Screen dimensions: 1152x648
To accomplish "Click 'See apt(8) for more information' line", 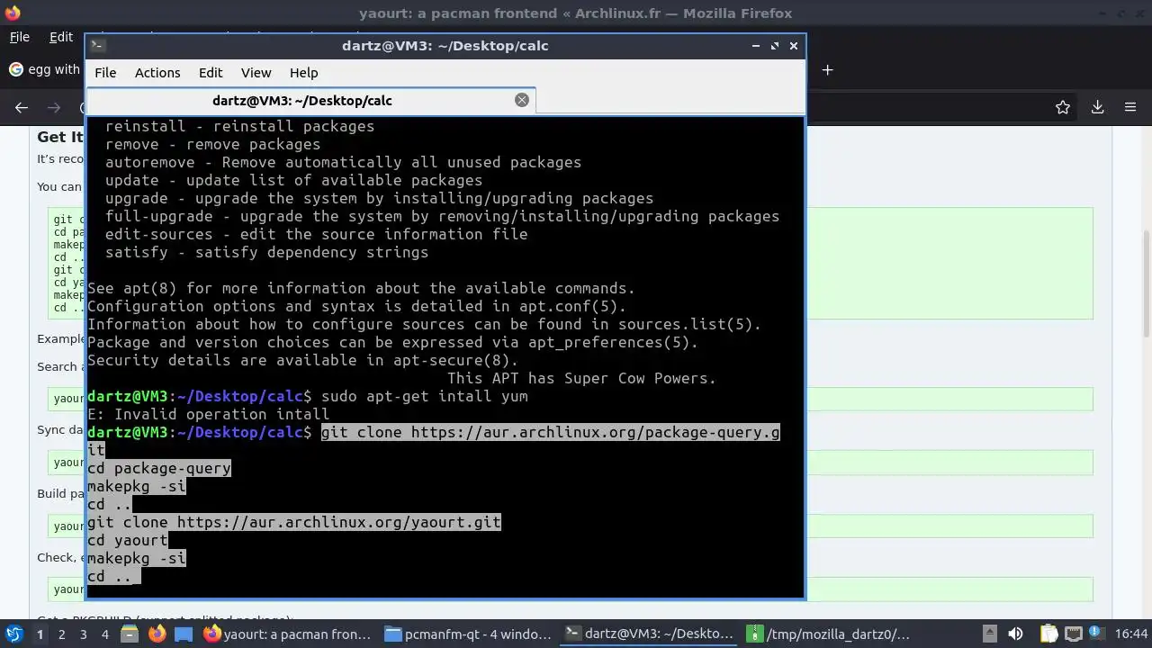I will 361,288.
